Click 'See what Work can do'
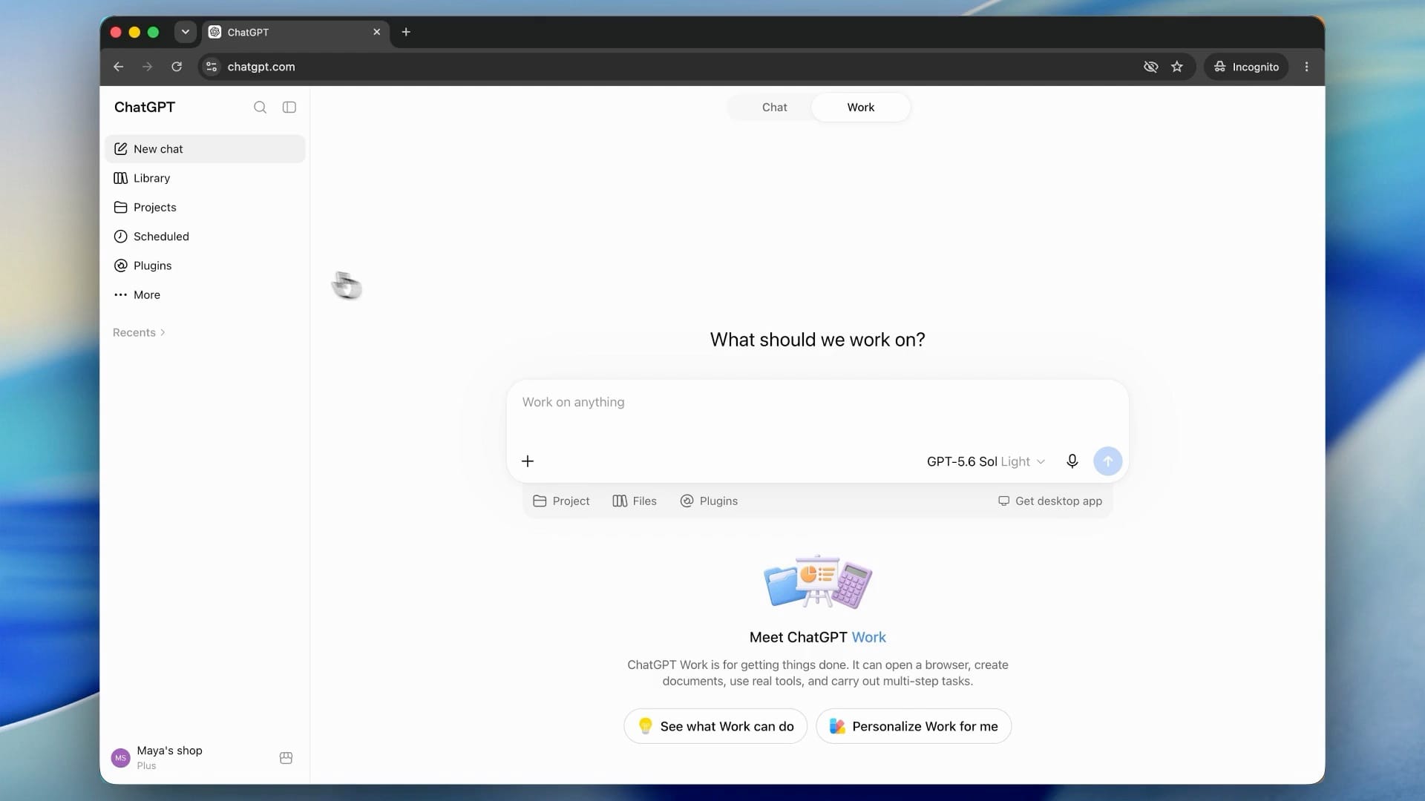1425x801 pixels. point(715,726)
